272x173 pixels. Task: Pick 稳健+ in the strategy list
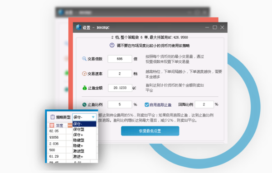[84, 146]
